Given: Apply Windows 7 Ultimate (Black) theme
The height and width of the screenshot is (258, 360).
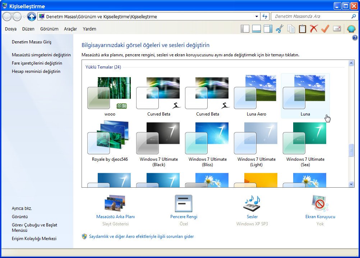Looking at the screenshot, I should point(159,144).
